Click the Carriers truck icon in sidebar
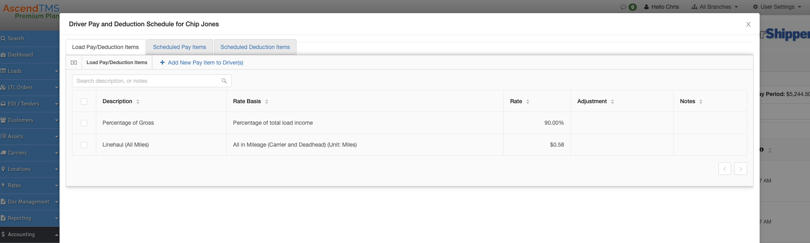The height and width of the screenshot is (243, 810). tap(3, 153)
